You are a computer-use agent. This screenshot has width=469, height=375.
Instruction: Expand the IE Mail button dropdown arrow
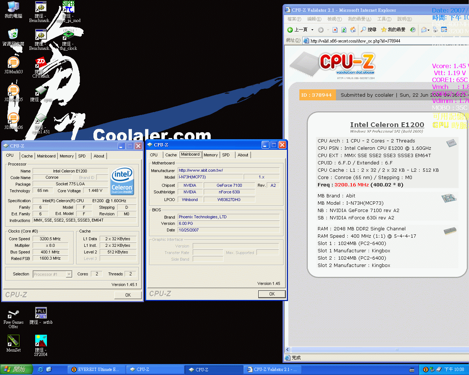(x=428, y=30)
